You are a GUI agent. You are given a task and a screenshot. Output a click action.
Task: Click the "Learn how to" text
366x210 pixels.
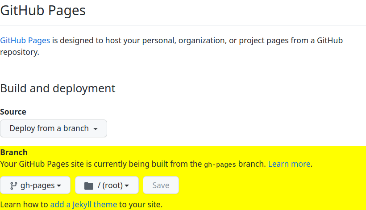point(24,205)
